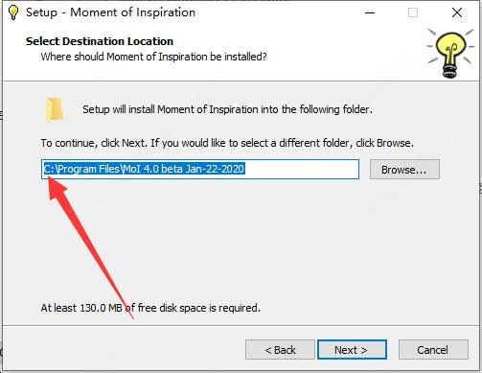Continue the installation with Next >

pyautogui.click(x=352, y=350)
